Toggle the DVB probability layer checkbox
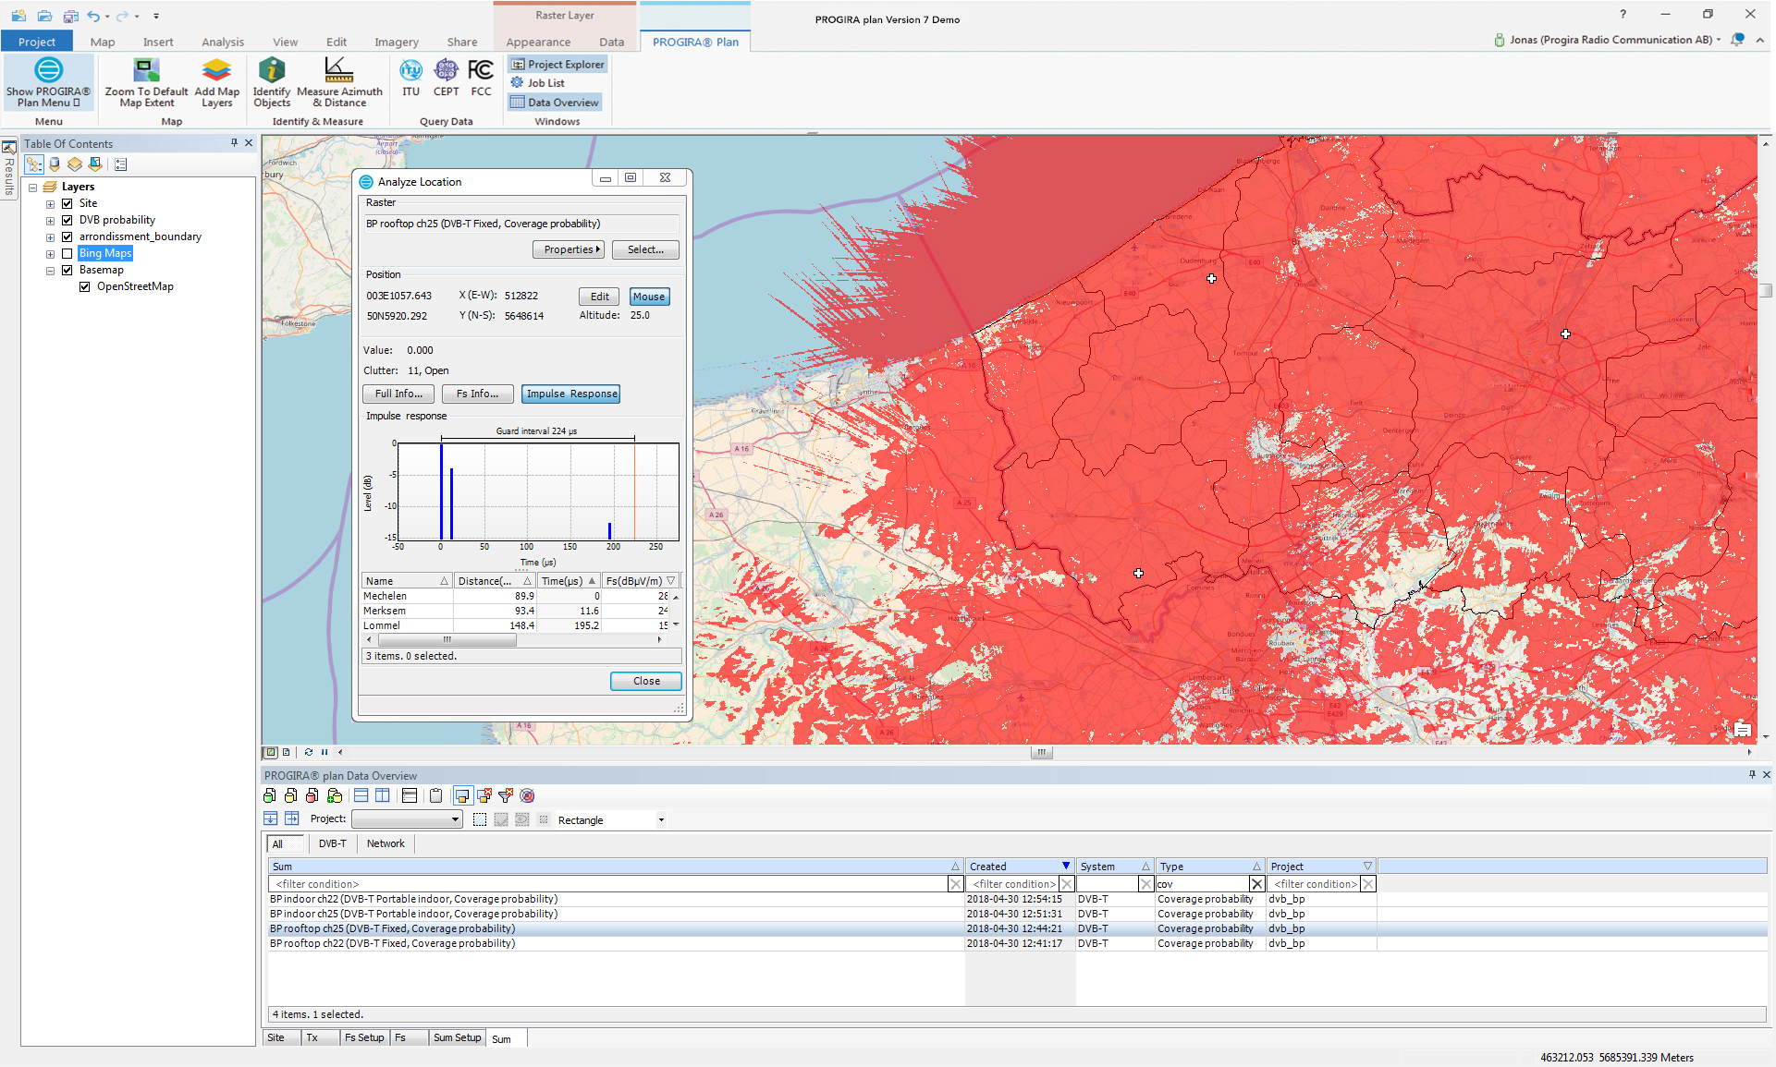1776x1067 pixels. 67,220
